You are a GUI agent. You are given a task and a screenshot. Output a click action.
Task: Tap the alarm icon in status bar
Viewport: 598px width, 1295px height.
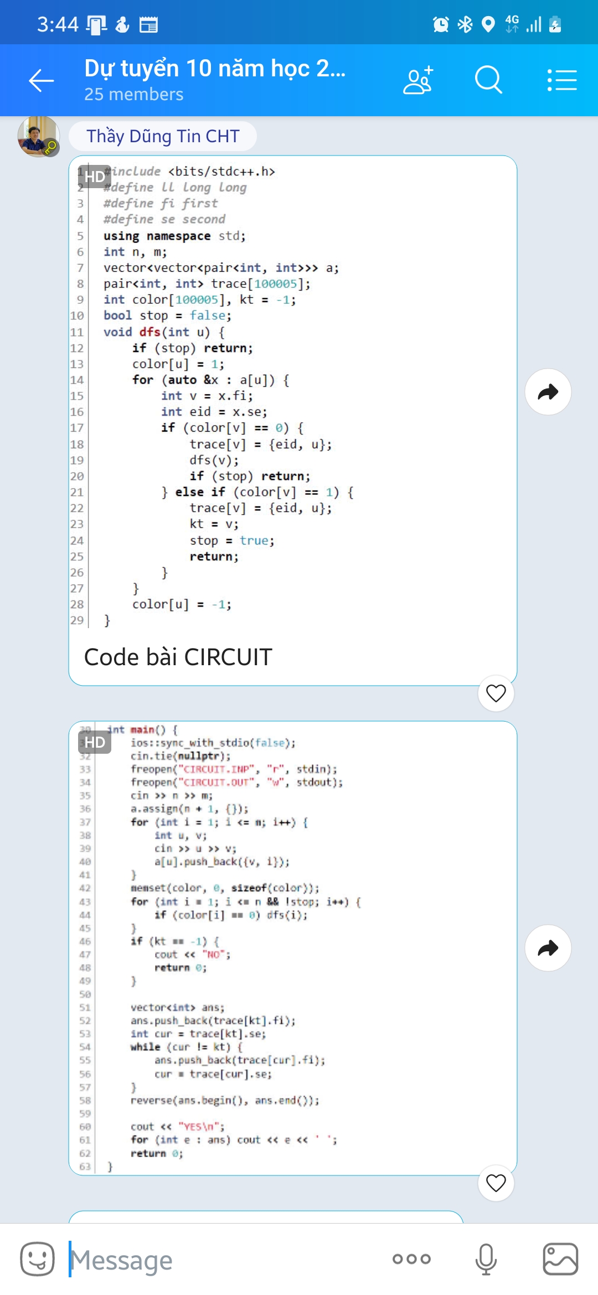pyautogui.click(x=441, y=24)
